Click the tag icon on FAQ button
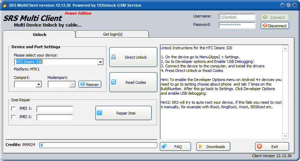This screenshot has width=300, height=161. click(x=164, y=146)
